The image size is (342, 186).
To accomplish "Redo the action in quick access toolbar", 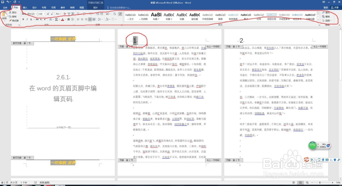I will [15, 2].
